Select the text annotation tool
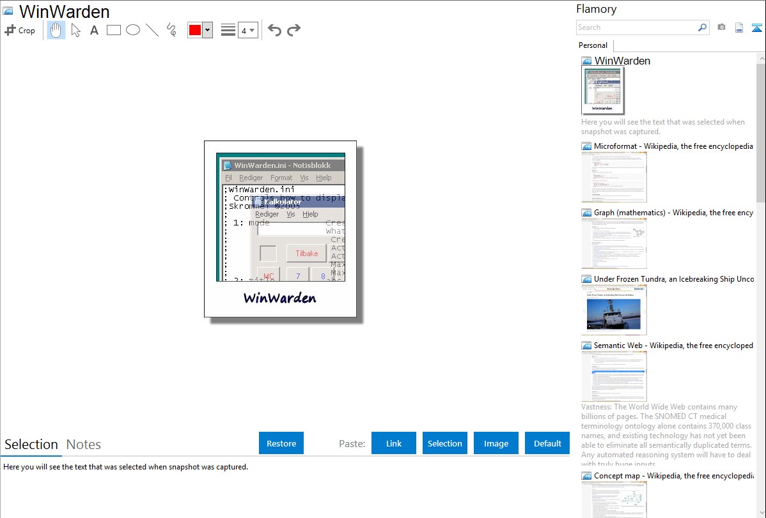 [x=94, y=30]
